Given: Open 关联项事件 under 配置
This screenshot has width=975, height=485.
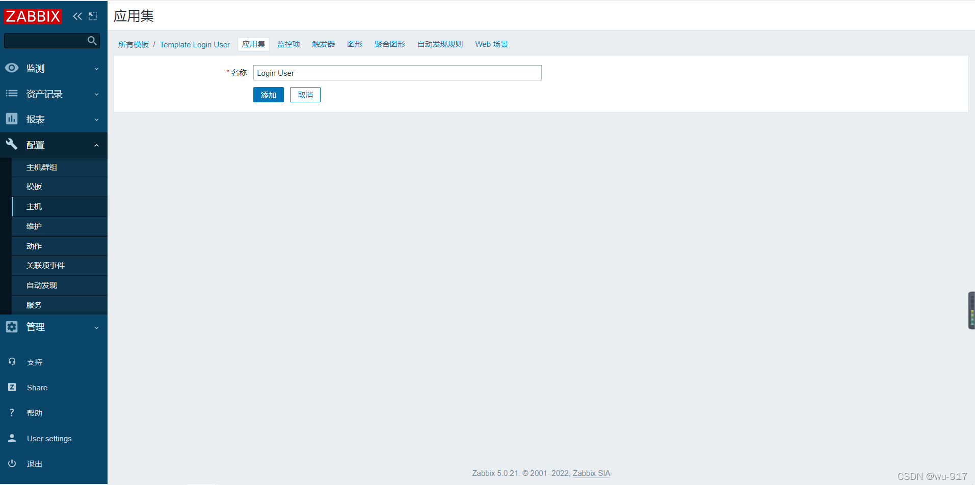Looking at the screenshot, I should click(60, 266).
